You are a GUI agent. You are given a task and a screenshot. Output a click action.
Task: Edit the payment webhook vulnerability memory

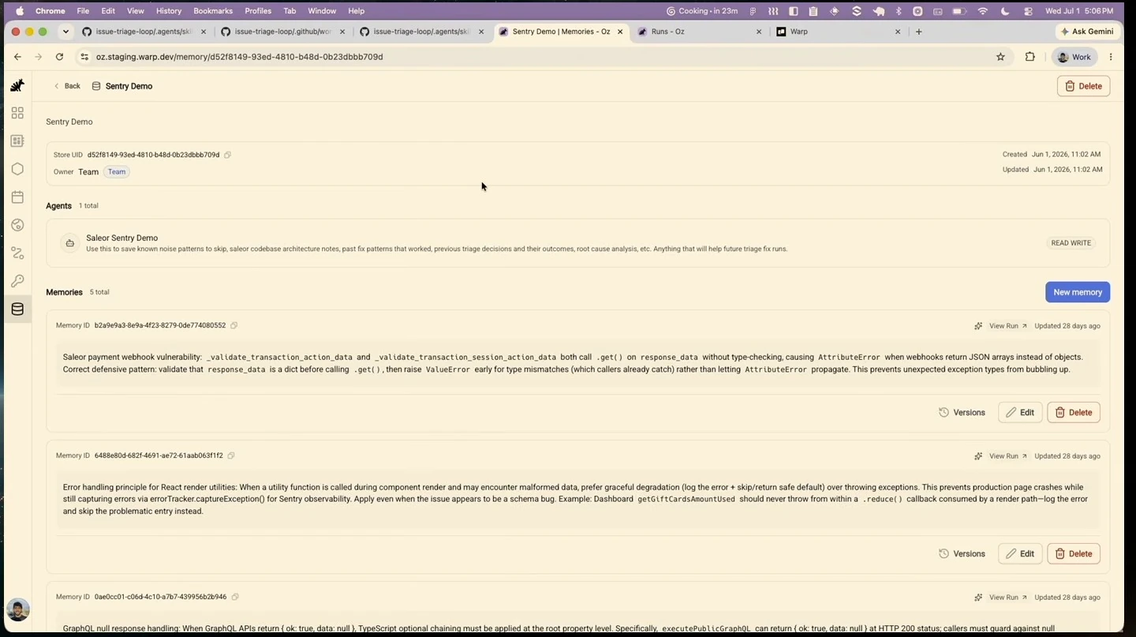(1020, 412)
